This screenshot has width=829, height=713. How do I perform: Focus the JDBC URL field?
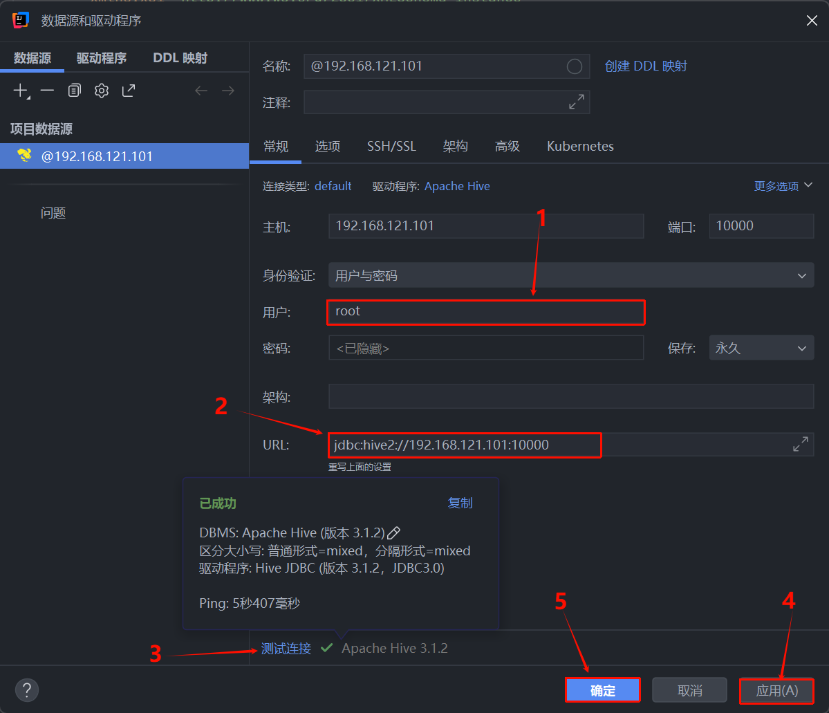pos(571,444)
